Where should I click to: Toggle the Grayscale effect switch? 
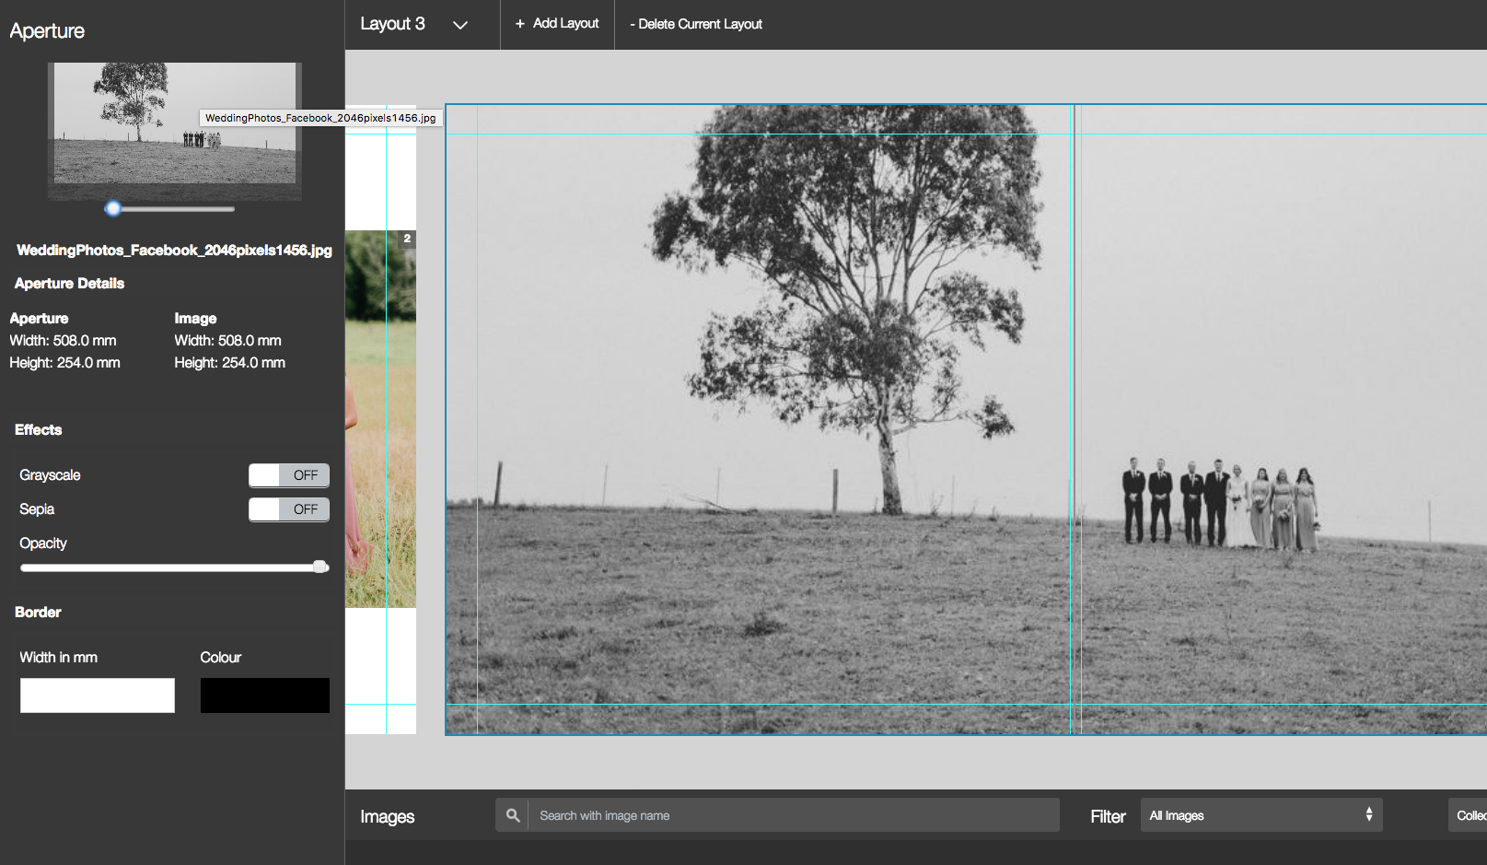(x=288, y=475)
